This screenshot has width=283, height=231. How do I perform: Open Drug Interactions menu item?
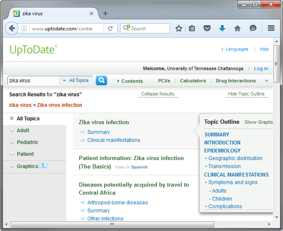[236, 81]
